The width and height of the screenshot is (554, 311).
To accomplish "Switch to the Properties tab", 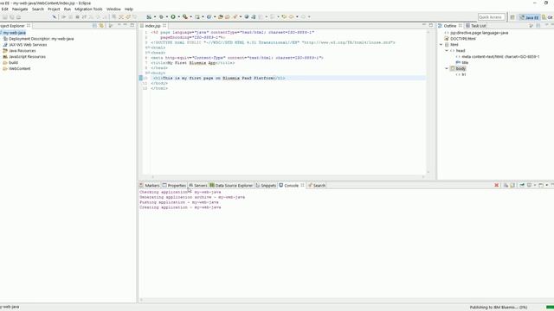I will tap(174, 186).
